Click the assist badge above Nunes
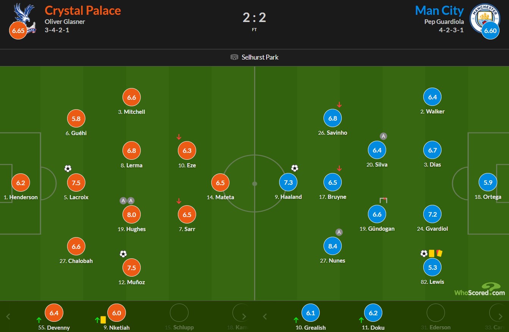The image size is (509, 332). pyautogui.click(x=339, y=232)
